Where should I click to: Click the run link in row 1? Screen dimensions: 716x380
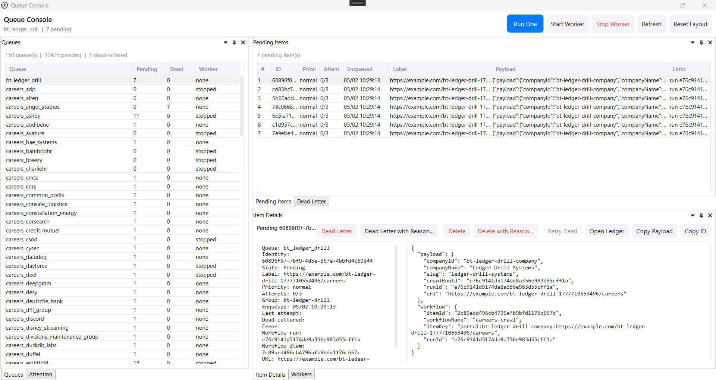[688, 80]
